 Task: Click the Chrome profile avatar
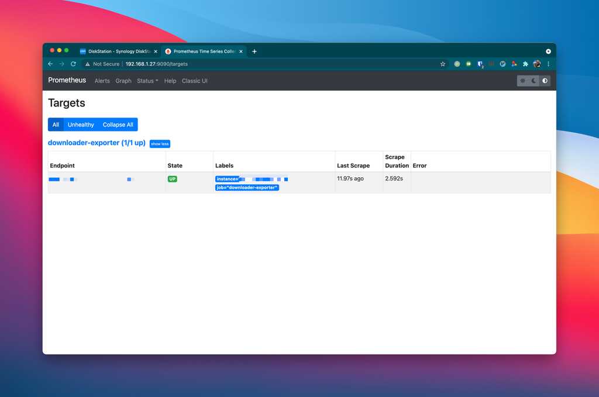pyautogui.click(x=537, y=64)
